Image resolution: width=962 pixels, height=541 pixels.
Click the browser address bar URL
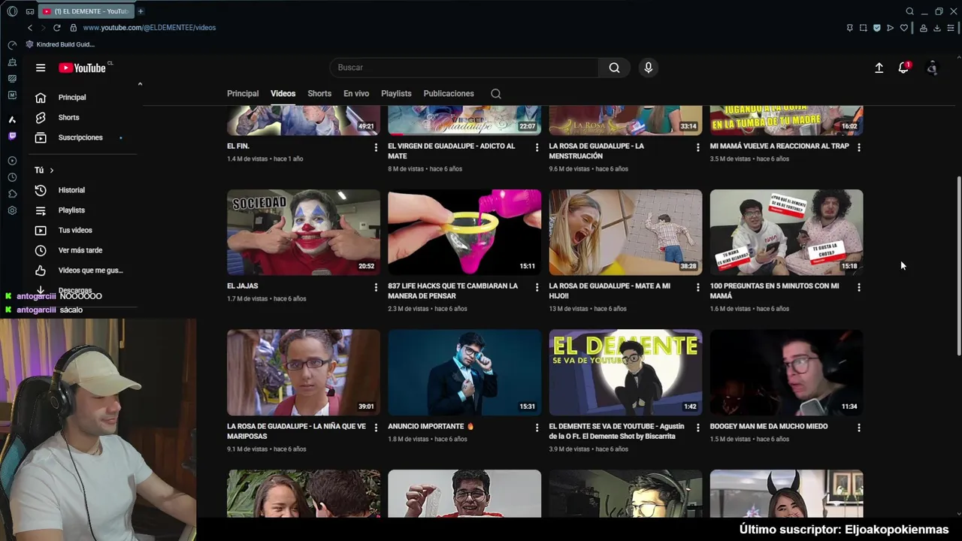pyautogui.click(x=150, y=28)
